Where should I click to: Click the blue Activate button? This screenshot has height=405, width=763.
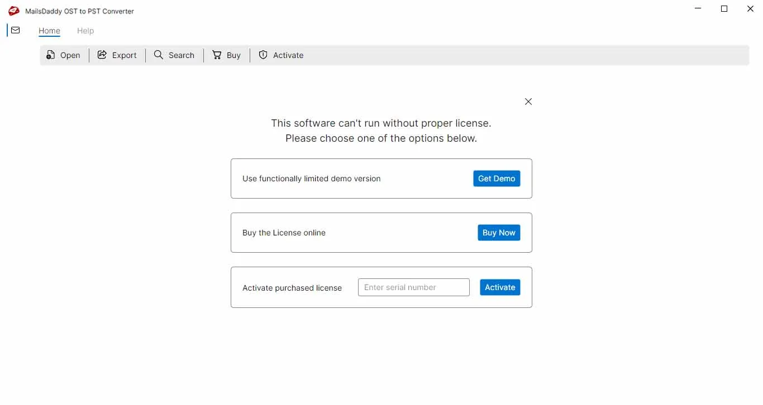[x=500, y=287]
